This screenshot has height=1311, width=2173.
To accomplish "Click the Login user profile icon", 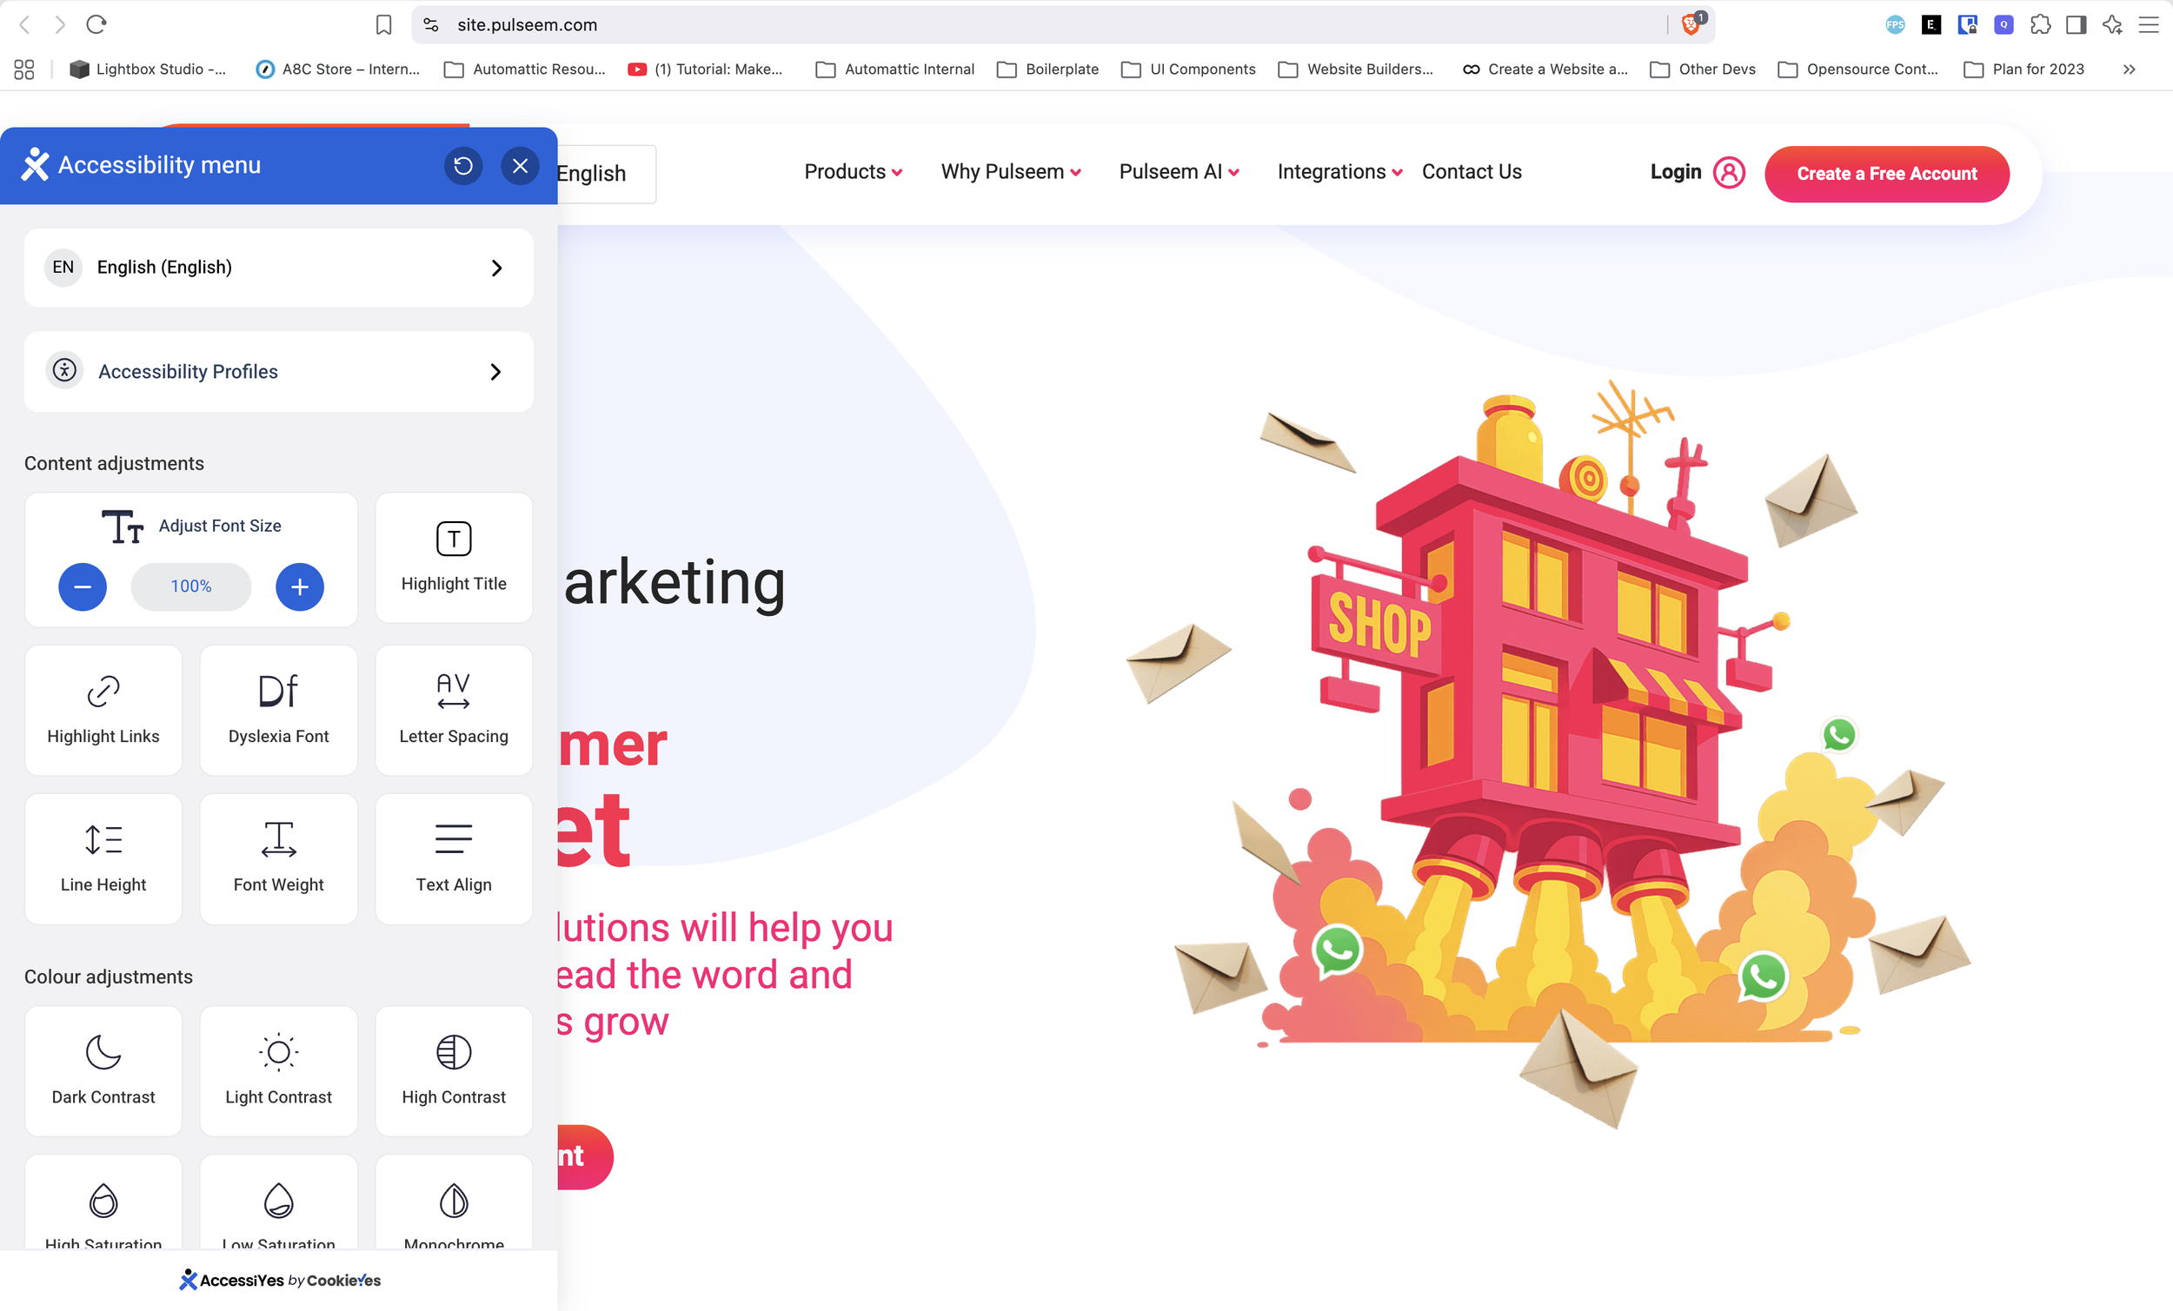I will pos(1729,173).
